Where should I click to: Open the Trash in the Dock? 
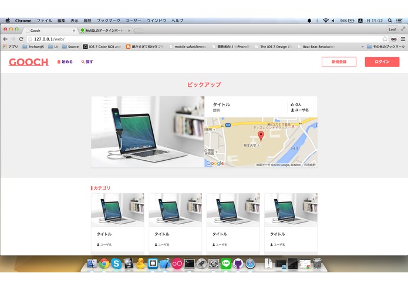coord(317,264)
